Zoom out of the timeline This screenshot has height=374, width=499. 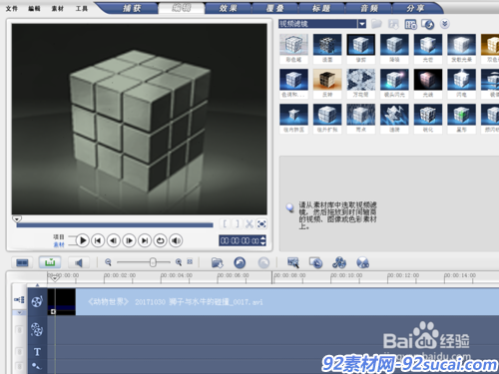click(x=108, y=262)
